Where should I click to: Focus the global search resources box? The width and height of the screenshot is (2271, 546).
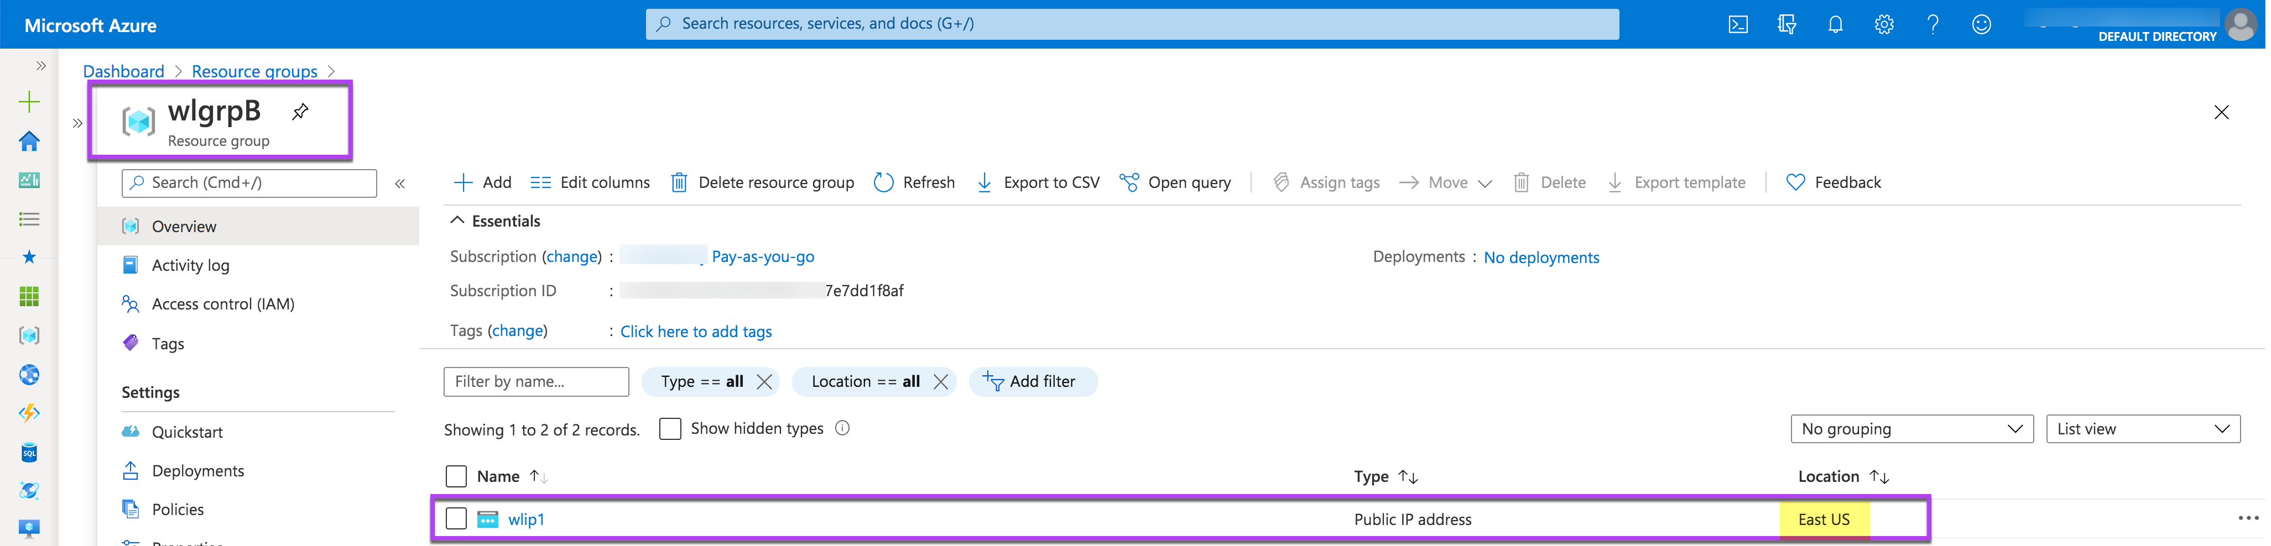coord(1132,24)
